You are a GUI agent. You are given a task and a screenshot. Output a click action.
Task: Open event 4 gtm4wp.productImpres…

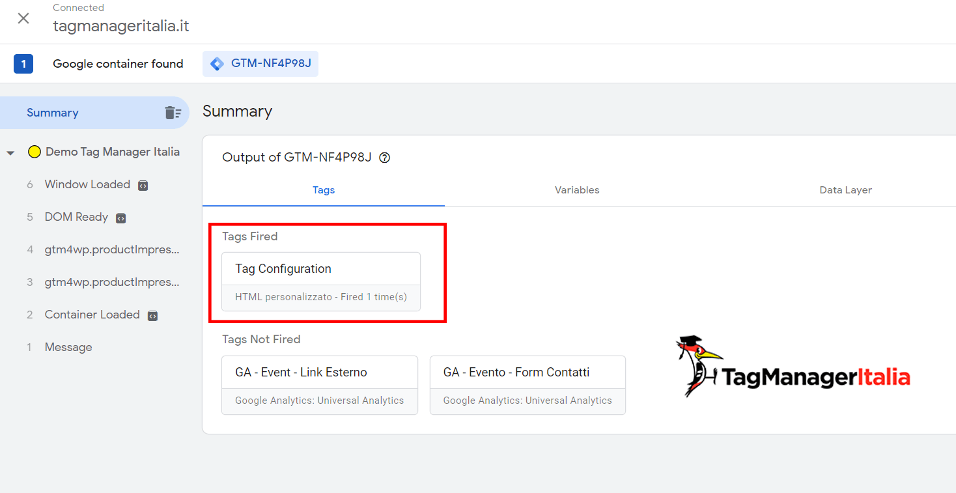click(x=112, y=249)
